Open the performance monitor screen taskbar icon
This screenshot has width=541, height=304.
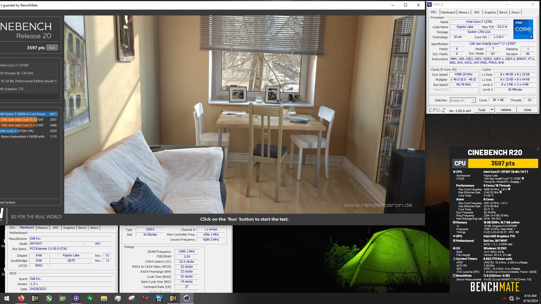click(x=118, y=298)
